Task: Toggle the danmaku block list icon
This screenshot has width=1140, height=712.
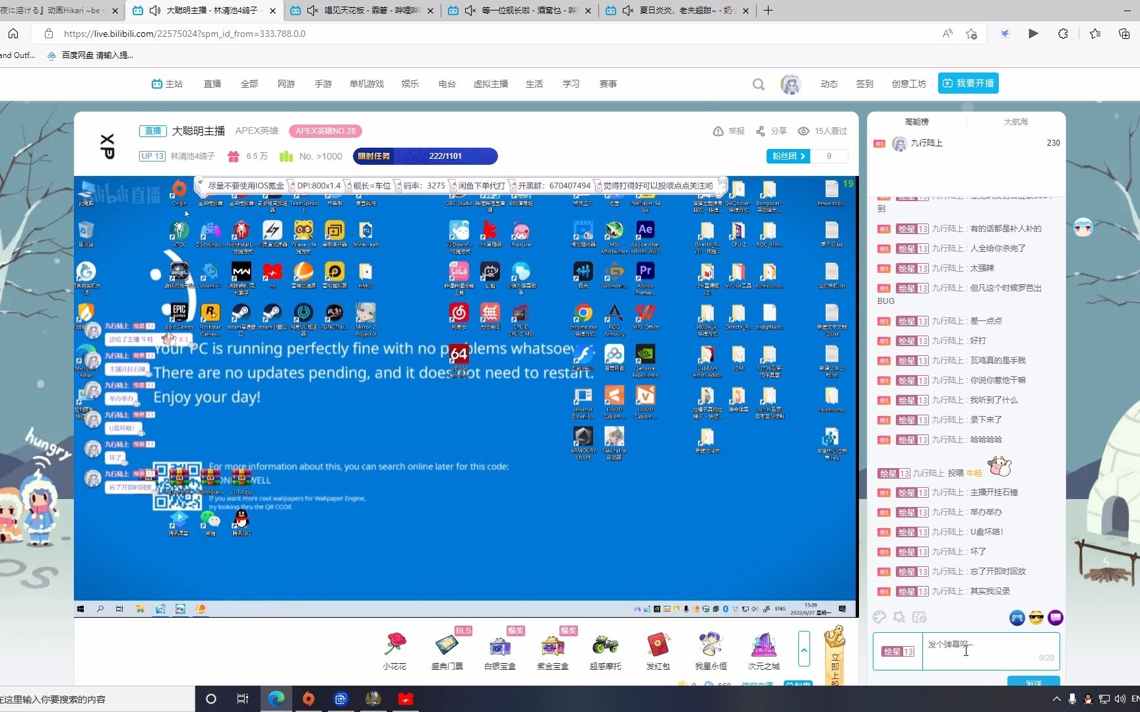Action: (x=920, y=617)
